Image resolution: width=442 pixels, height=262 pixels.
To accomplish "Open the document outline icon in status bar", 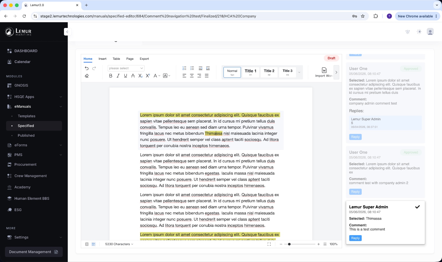I will pyautogui.click(x=87, y=244).
